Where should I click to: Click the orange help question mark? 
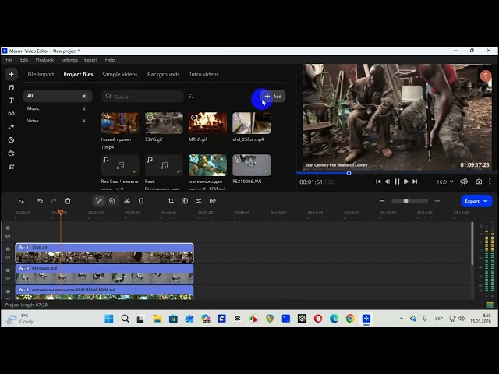tap(485, 76)
